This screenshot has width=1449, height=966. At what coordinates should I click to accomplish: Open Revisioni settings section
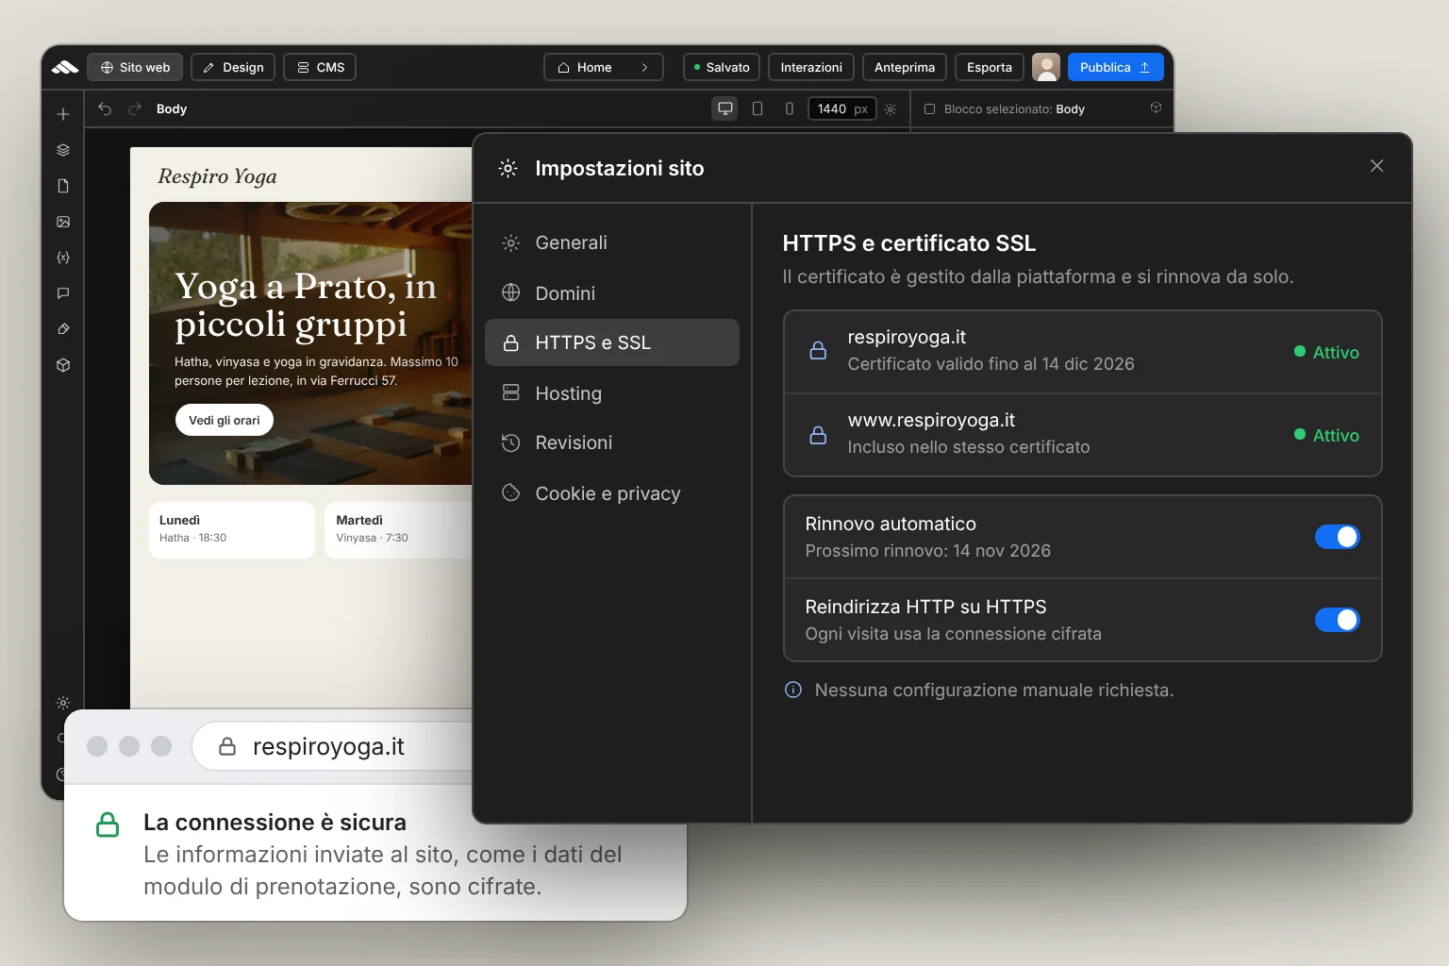pyautogui.click(x=611, y=442)
